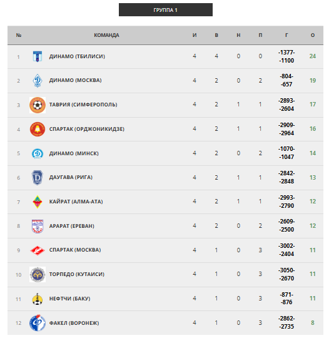Open the Торпедо (Кутаиси) club emblem
Viewport: 324px width, 343px height.
tap(38, 275)
